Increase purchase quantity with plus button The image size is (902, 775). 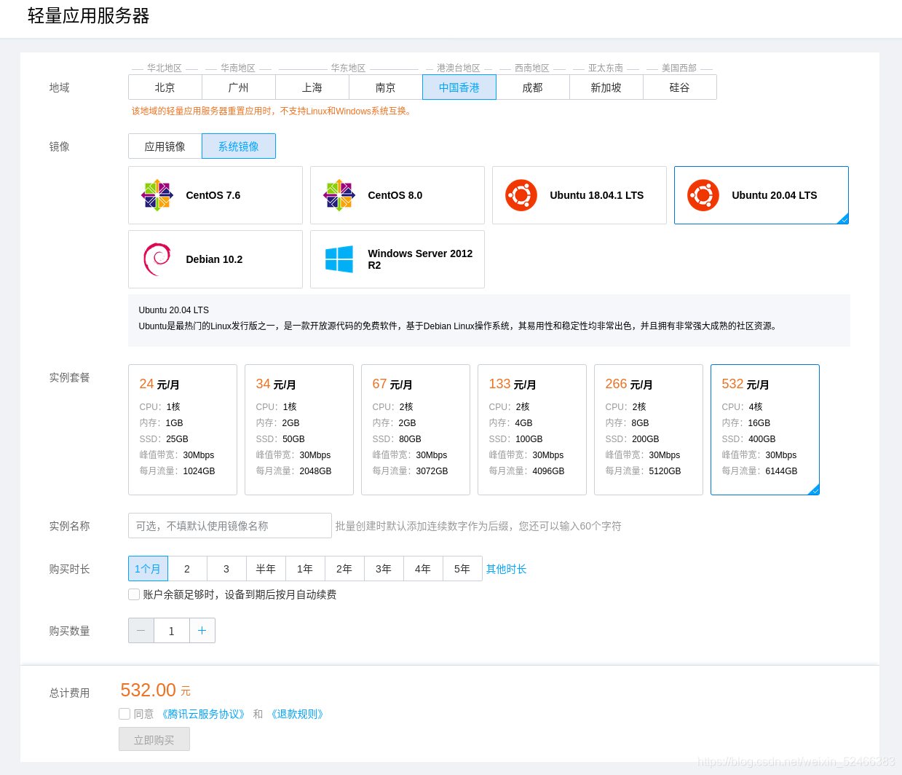pos(202,630)
